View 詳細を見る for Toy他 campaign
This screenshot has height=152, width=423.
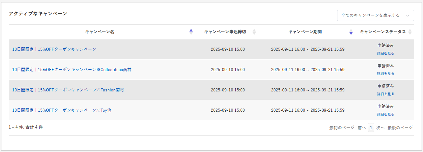(x=385, y=115)
